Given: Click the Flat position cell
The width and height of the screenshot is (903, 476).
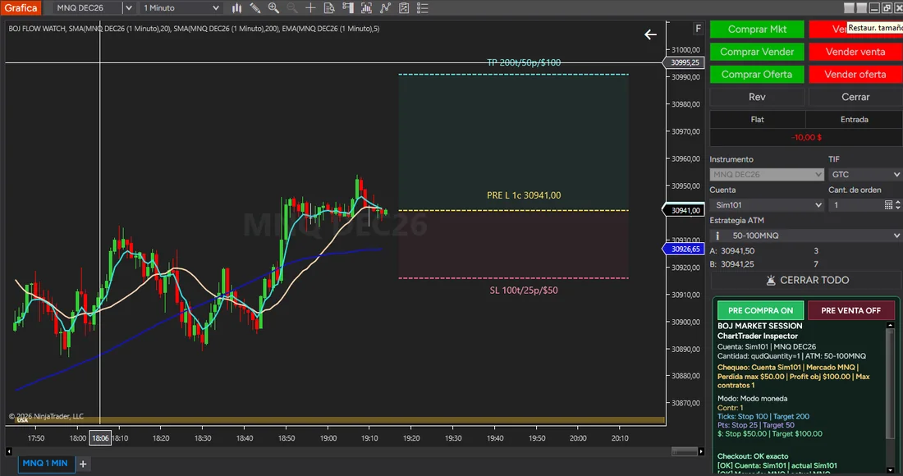Looking at the screenshot, I should 758,119.
